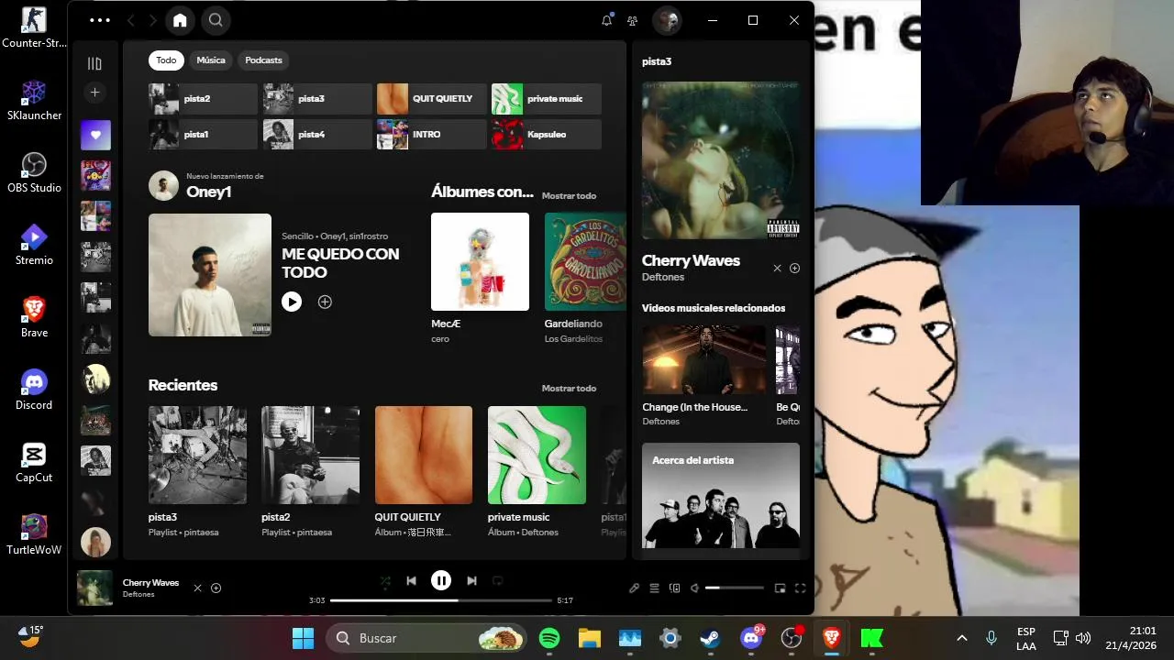This screenshot has height=660, width=1174.
Task: Open the INTRO shortcut tile
Action: [431, 134]
